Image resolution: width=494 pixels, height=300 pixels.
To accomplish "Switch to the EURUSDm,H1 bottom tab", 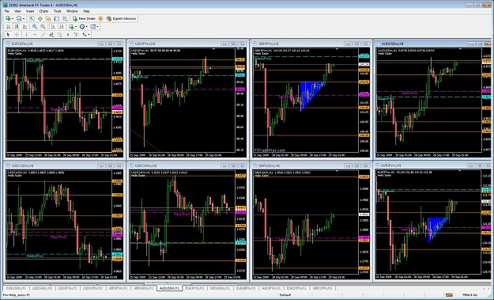I will coord(17,288).
